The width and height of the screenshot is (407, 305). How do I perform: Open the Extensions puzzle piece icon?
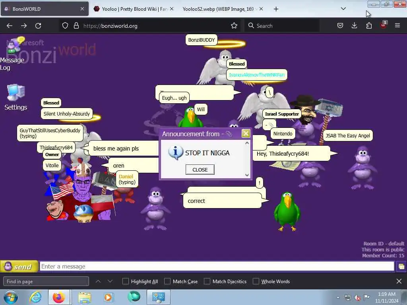368,26
